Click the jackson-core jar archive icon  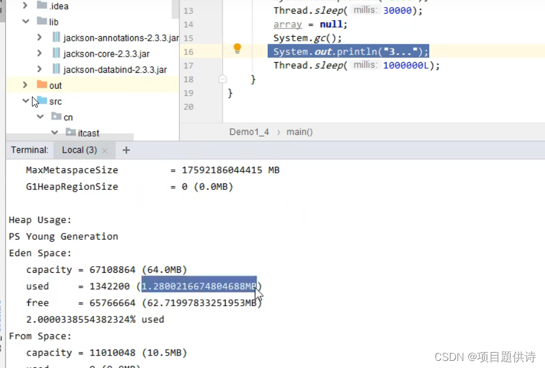click(56, 53)
